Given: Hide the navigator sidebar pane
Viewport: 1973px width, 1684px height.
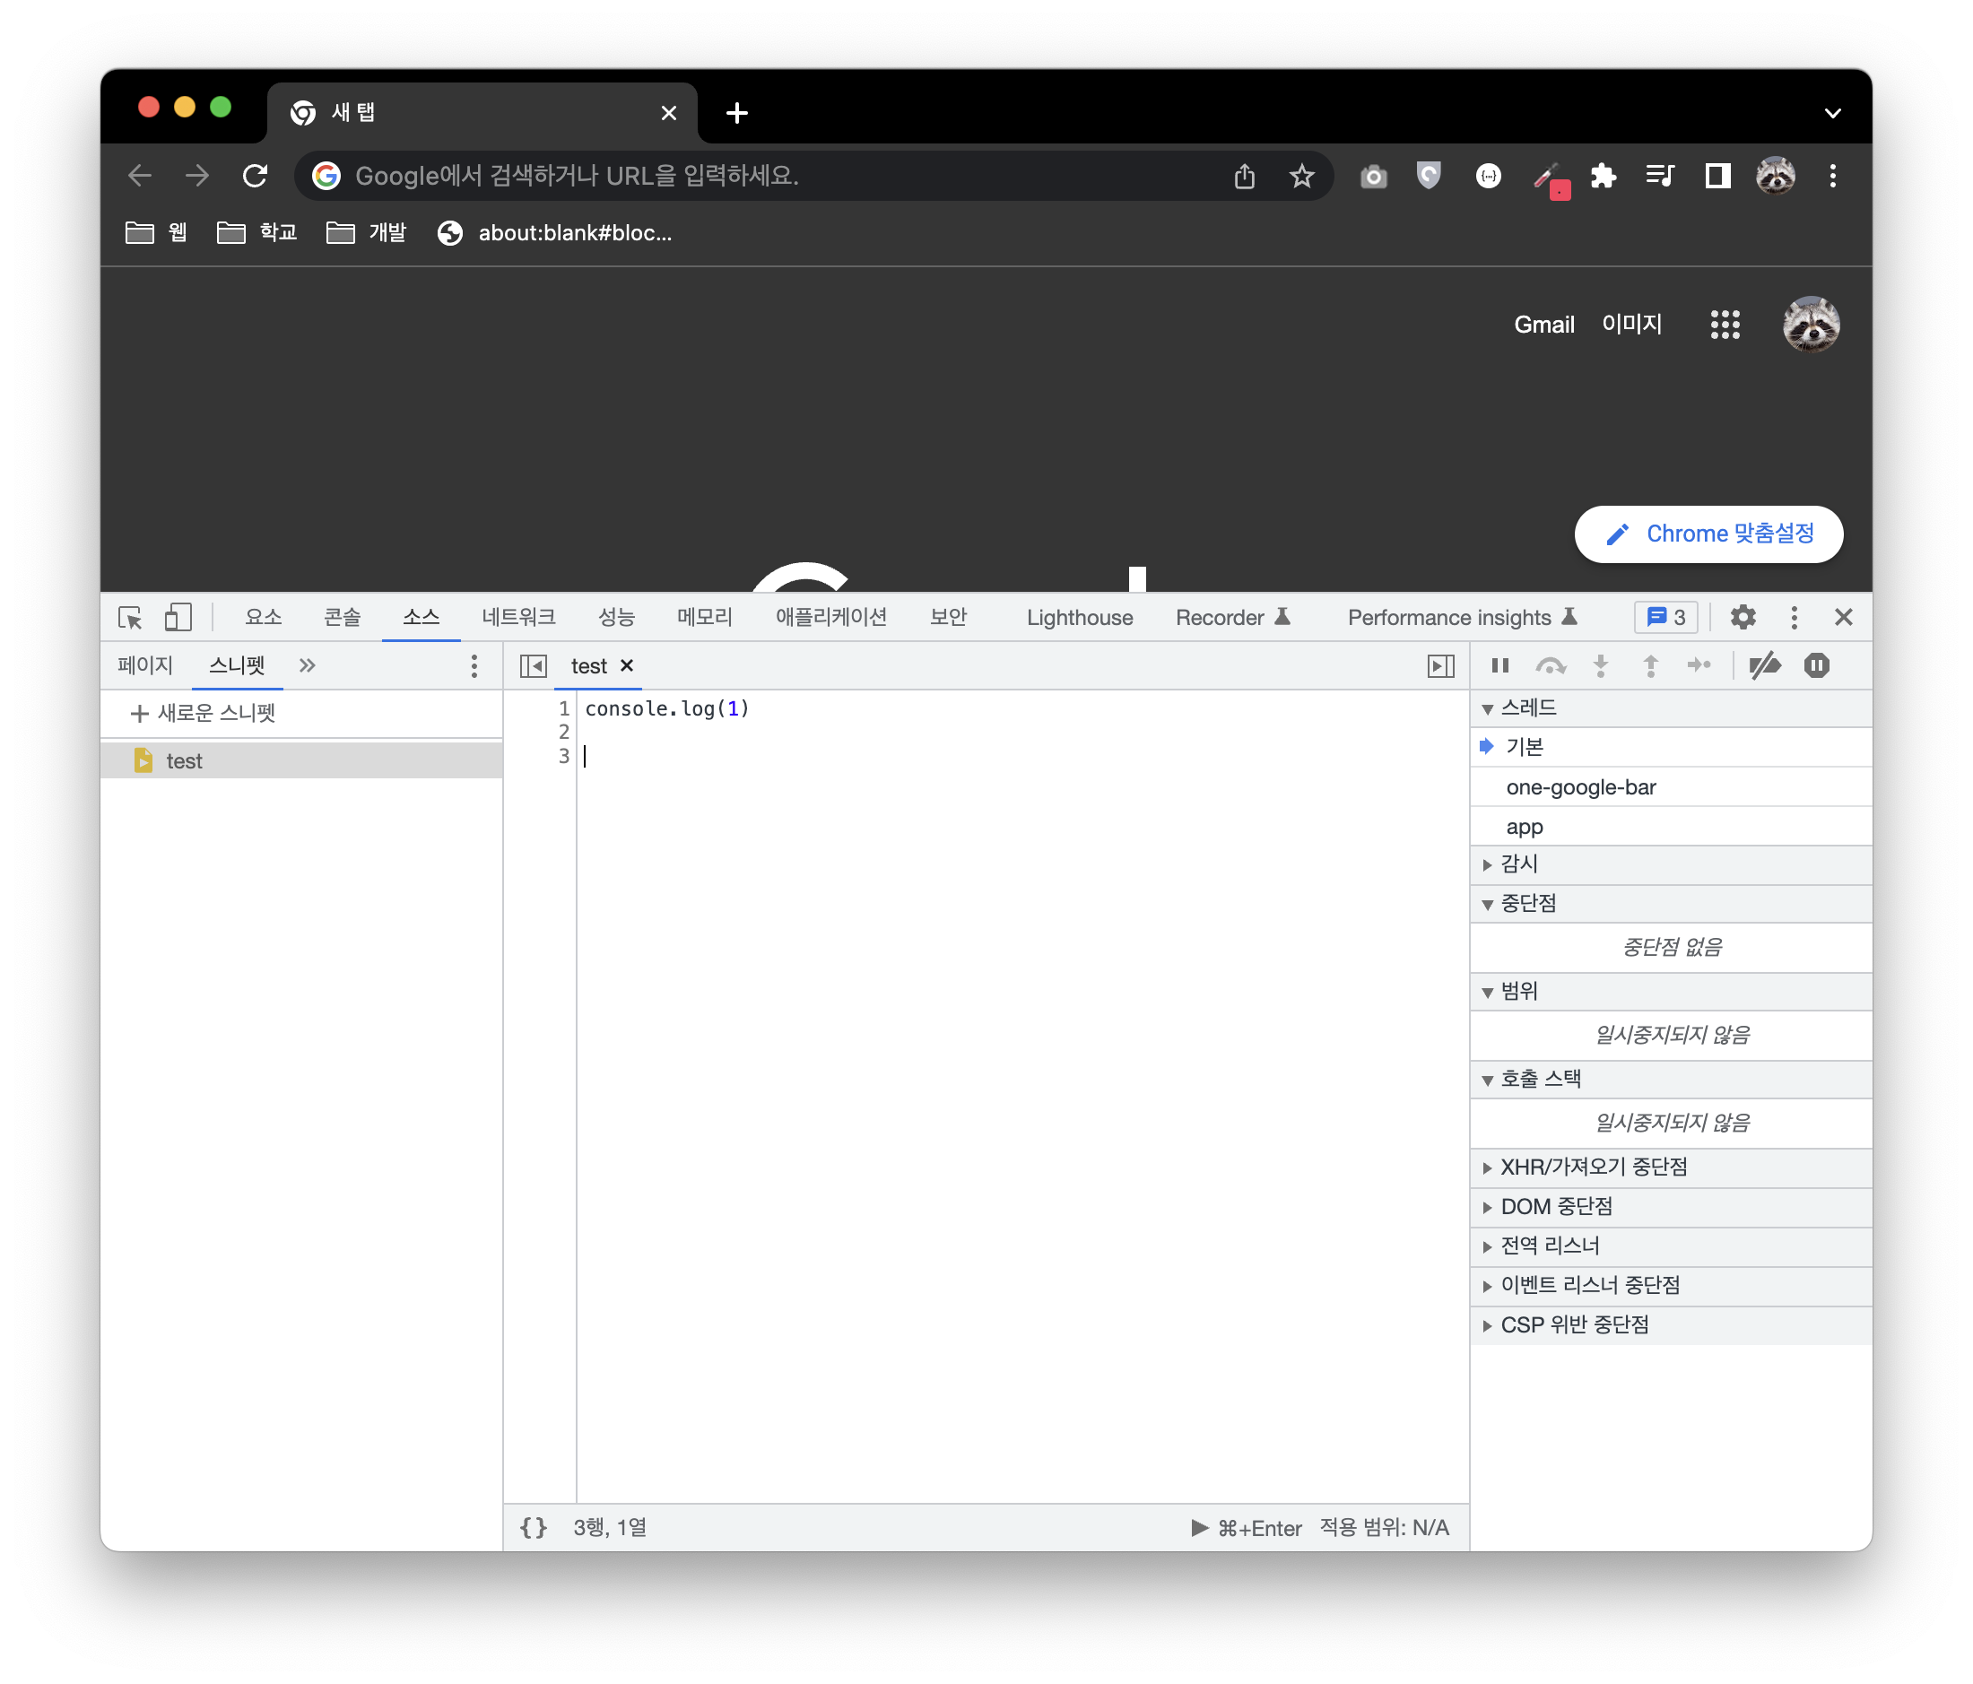Looking at the screenshot, I should (534, 666).
